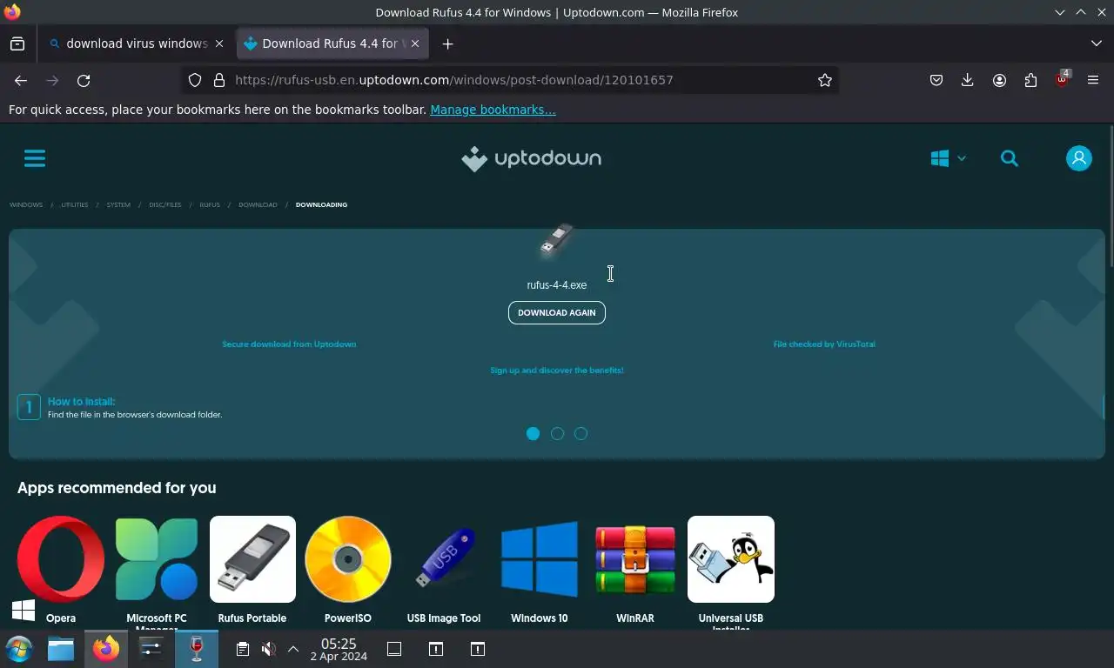Open the start menu orb
This screenshot has width=1114, height=668.
click(x=18, y=649)
